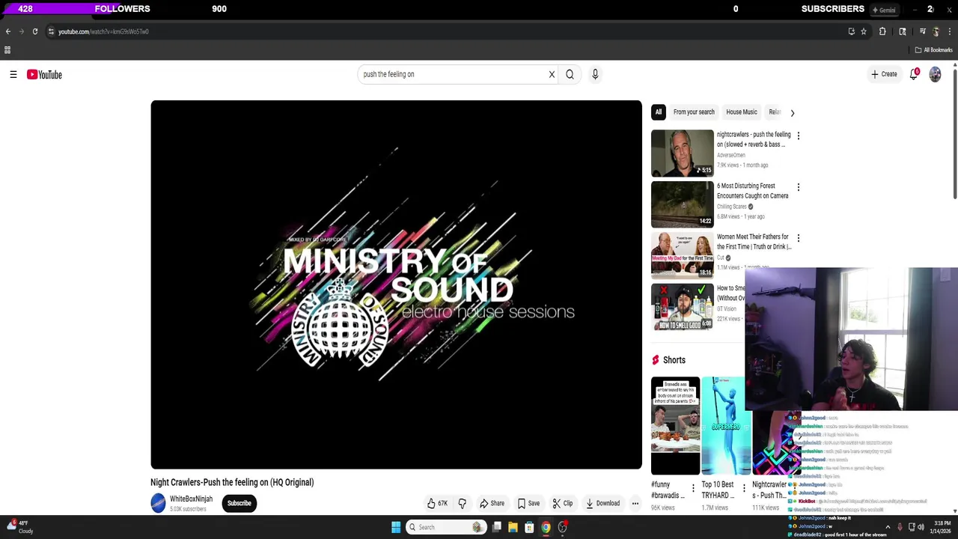This screenshot has height=539, width=958.
Task: Open the OBS icon in taskbar
Action: coord(562,527)
